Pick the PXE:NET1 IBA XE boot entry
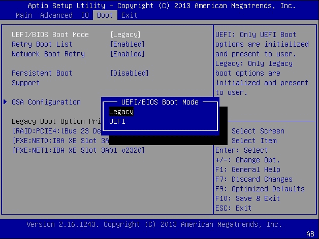319x239 pixels. (x=78, y=150)
